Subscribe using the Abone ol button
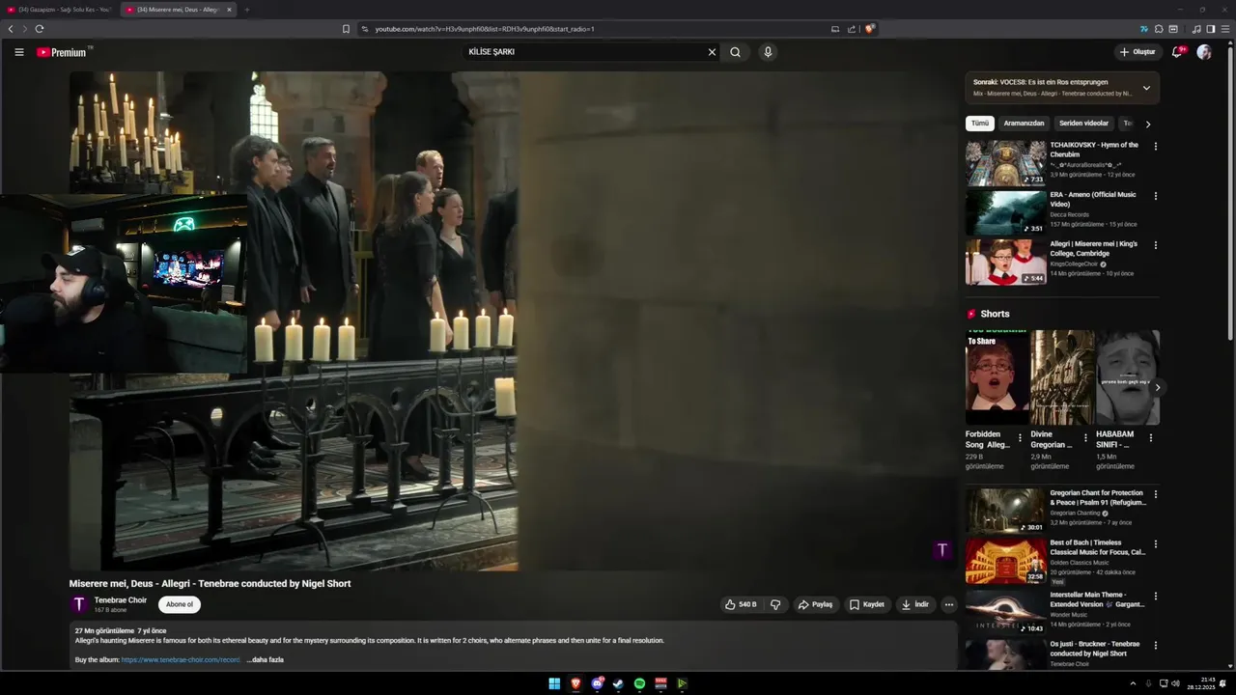This screenshot has height=695, width=1236. click(180, 604)
